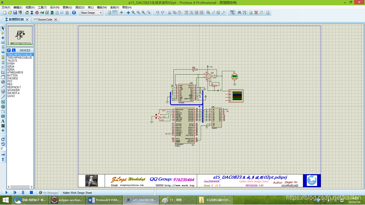Screen dimensions: 365x205
Task: Open search and tag with binoculars icon
Action: tap(239, 13)
